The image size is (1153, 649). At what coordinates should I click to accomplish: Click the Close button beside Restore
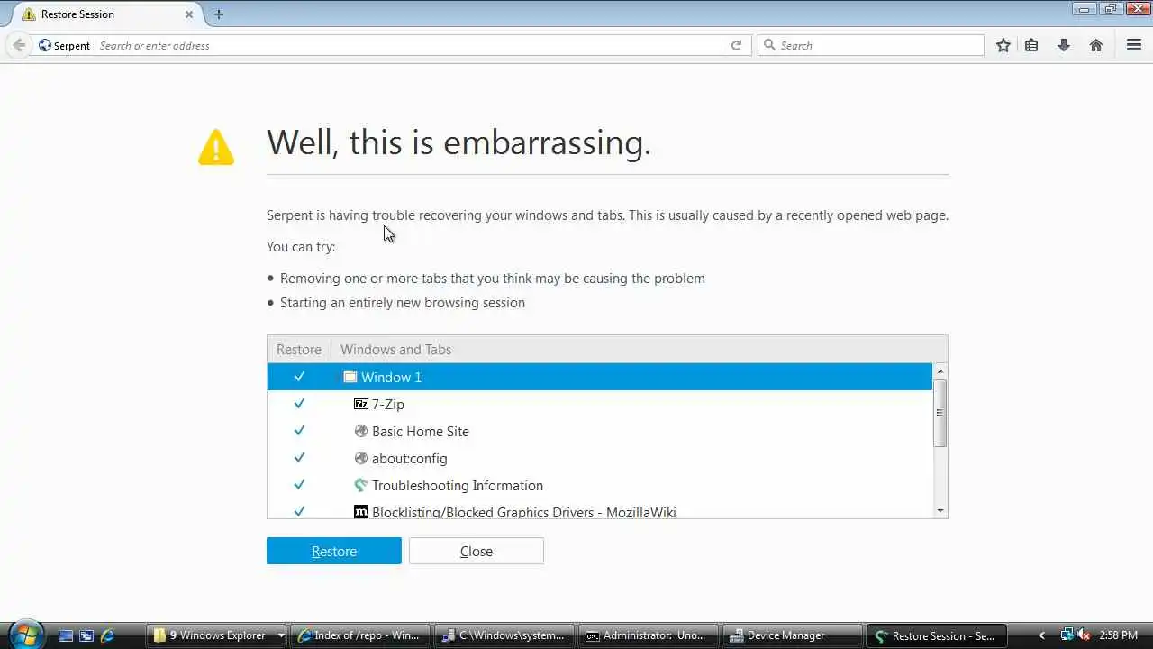point(477,551)
